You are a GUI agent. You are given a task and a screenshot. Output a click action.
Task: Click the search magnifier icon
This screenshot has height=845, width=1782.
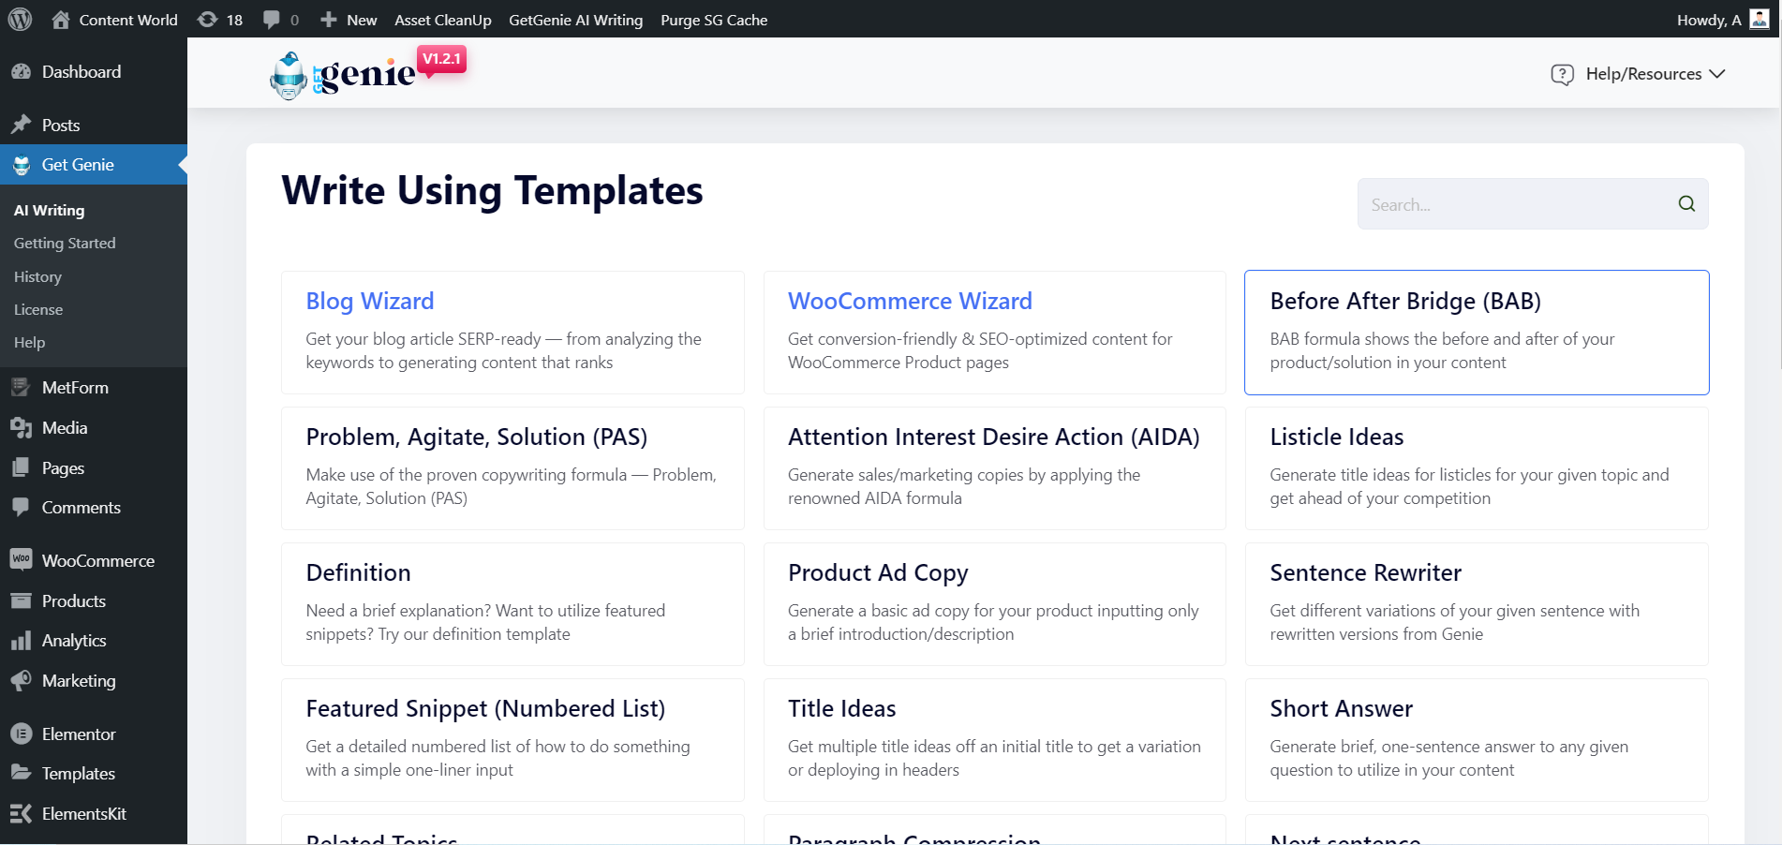[x=1686, y=204]
